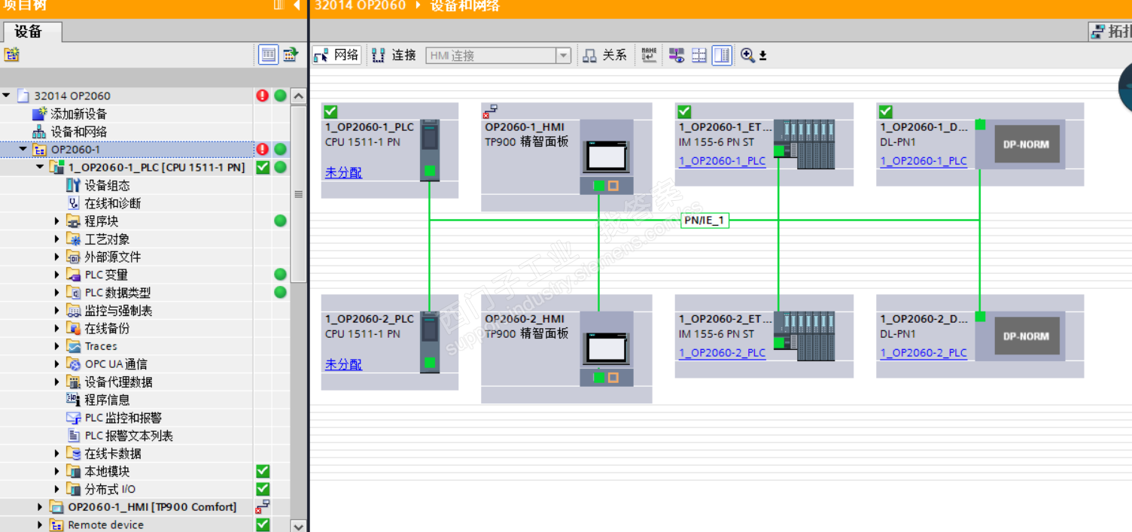This screenshot has height=532, width=1132.
Task: Click the project tree collapse-columns icon
Action: point(278,5)
